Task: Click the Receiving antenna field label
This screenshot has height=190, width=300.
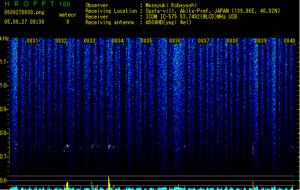Action: (110, 22)
